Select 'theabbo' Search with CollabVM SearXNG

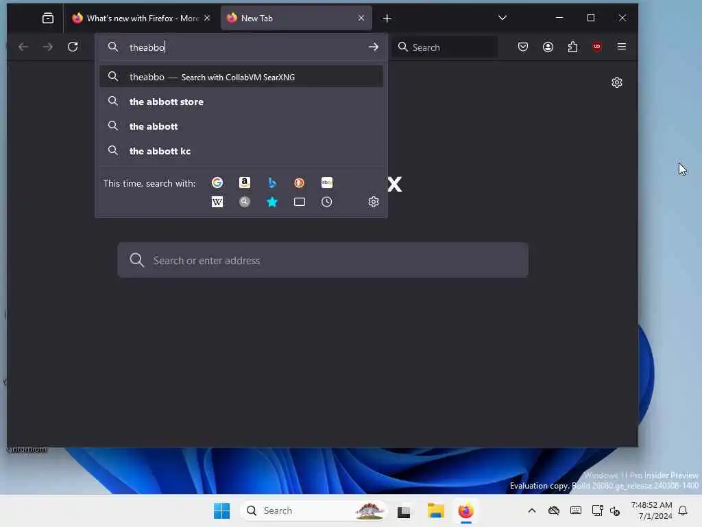coord(241,77)
